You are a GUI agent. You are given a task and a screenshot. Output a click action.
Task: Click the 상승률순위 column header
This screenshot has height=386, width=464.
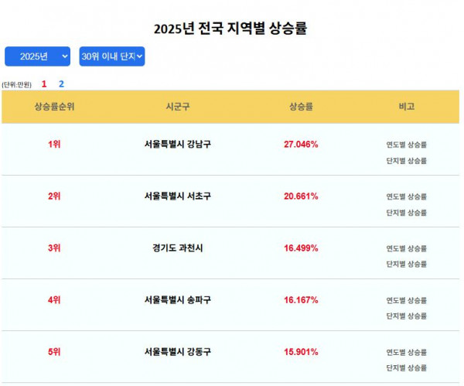click(54, 108)
